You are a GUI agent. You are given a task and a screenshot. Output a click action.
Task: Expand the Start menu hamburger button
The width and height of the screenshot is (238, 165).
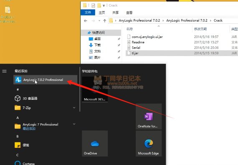point(5,71)
